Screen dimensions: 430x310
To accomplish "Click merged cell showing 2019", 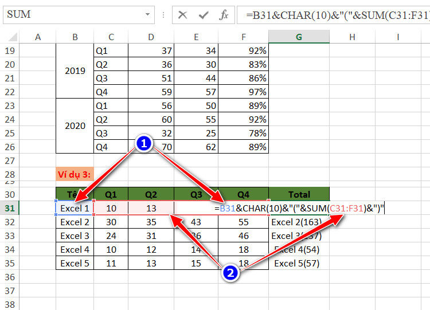I will point(75,71).
